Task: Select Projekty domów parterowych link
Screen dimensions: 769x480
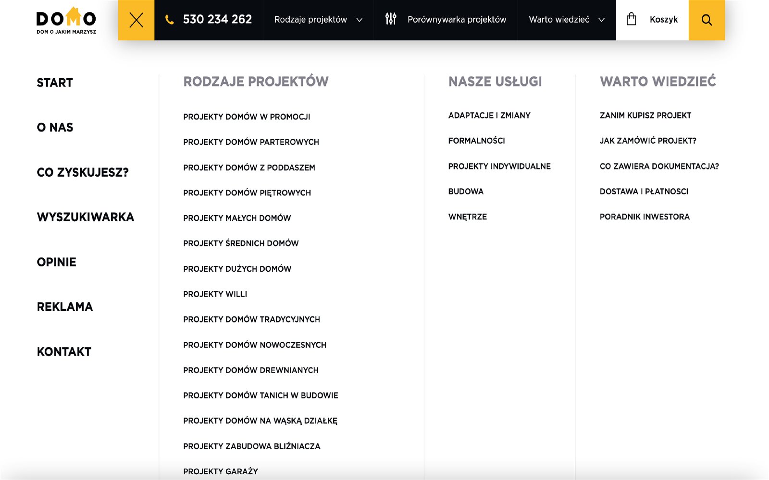Action: [x=251, y=142]
